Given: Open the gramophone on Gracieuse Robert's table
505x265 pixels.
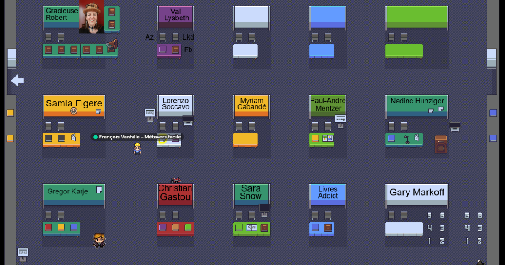Looking at the screenshot, I should pos(112,45).
